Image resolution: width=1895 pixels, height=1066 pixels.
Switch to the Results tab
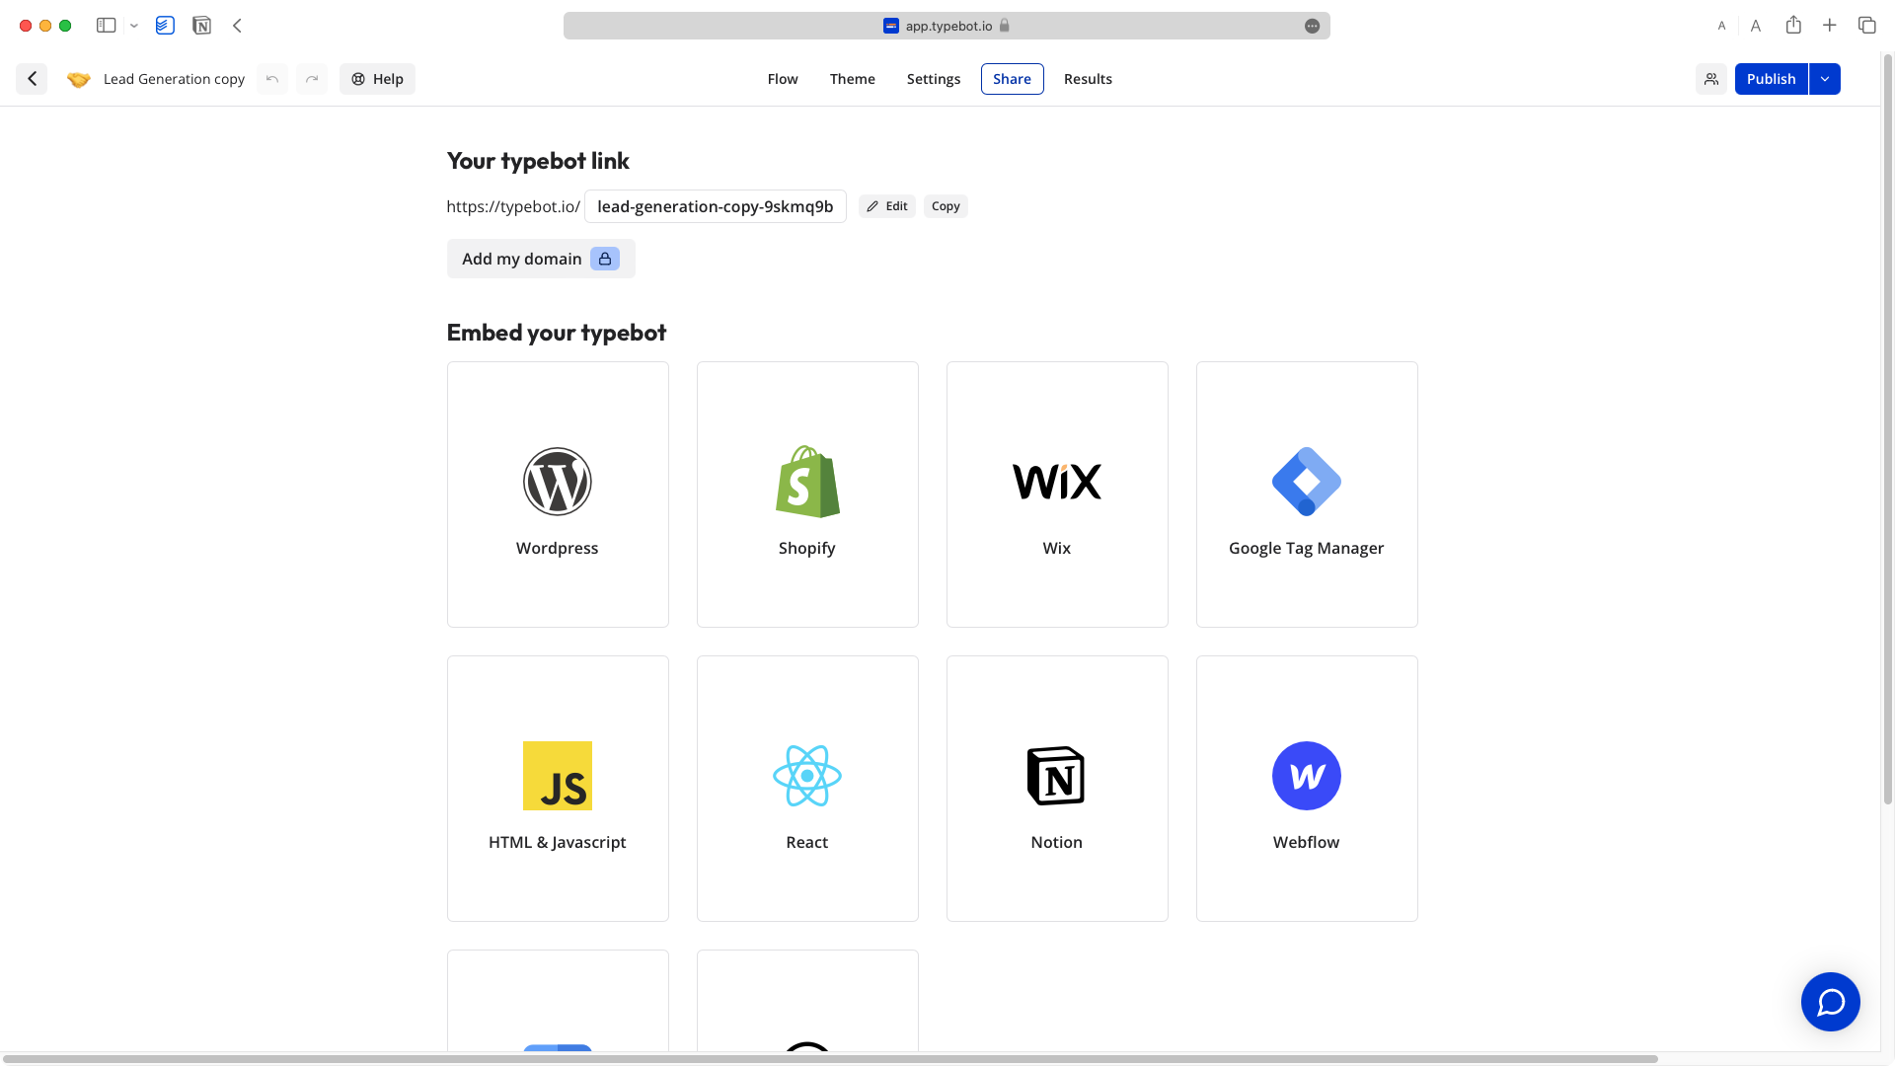pyautogui.click(x=1087, y=78)
